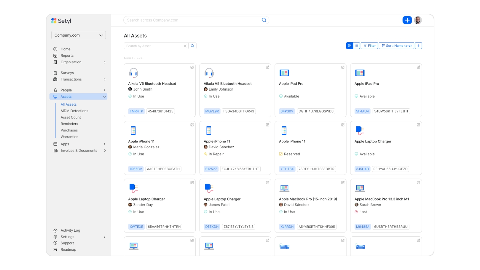Open MDM Detections in sidebar
The height and width of the screenshot is (270, 480).
coord(74,111)
